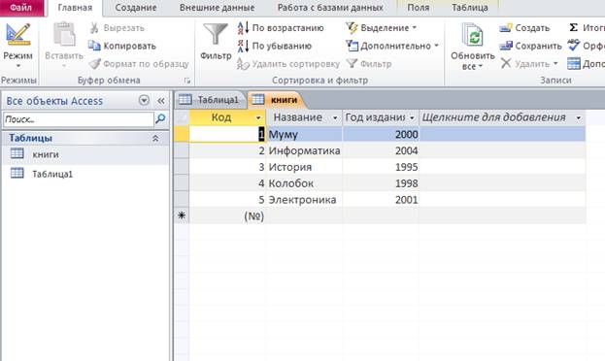The height and width of the screenshot is (361, 605).
Task: Click Создать new record icon
Action: point(506,28)
